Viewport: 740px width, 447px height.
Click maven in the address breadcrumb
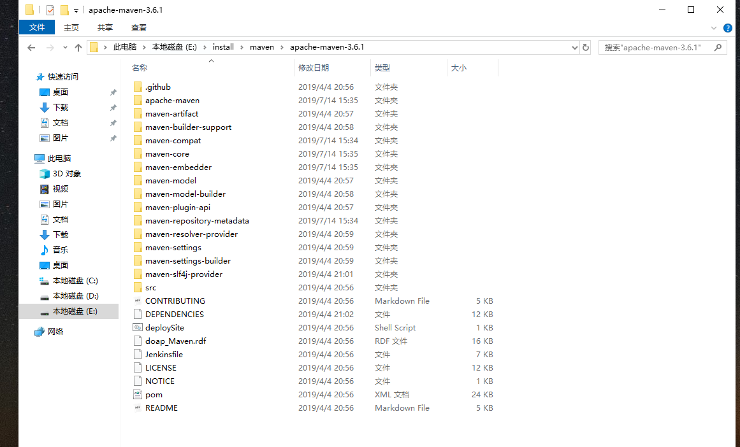point(262,47)
